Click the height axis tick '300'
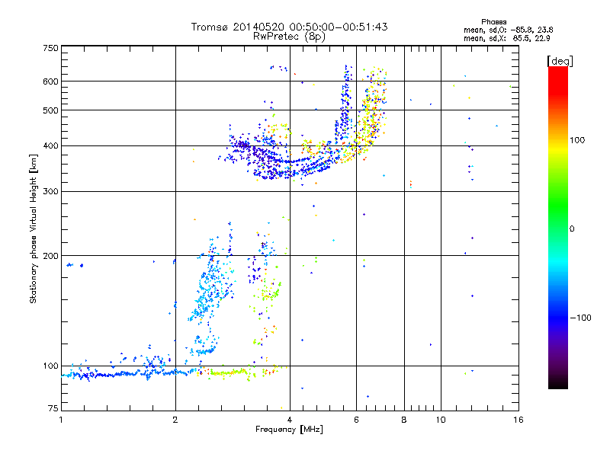 click(x=50, y=192)
